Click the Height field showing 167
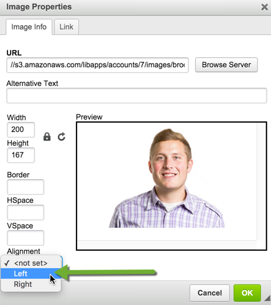The width and height of the screenshot is (271, 305). [x=21, y=155]
